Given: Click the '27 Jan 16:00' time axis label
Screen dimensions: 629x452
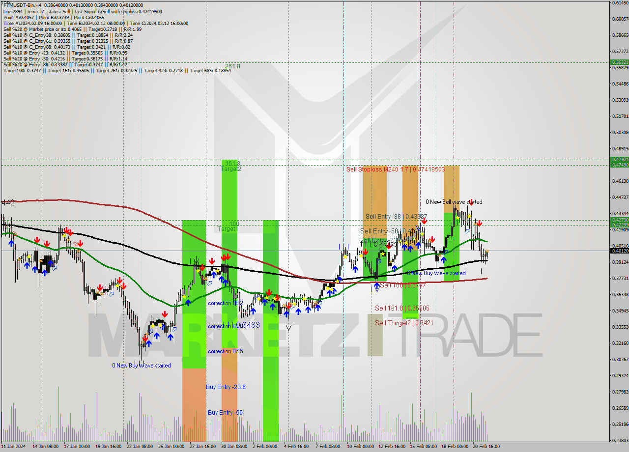Looking at the screenshot, I should [x=202, y=447].
